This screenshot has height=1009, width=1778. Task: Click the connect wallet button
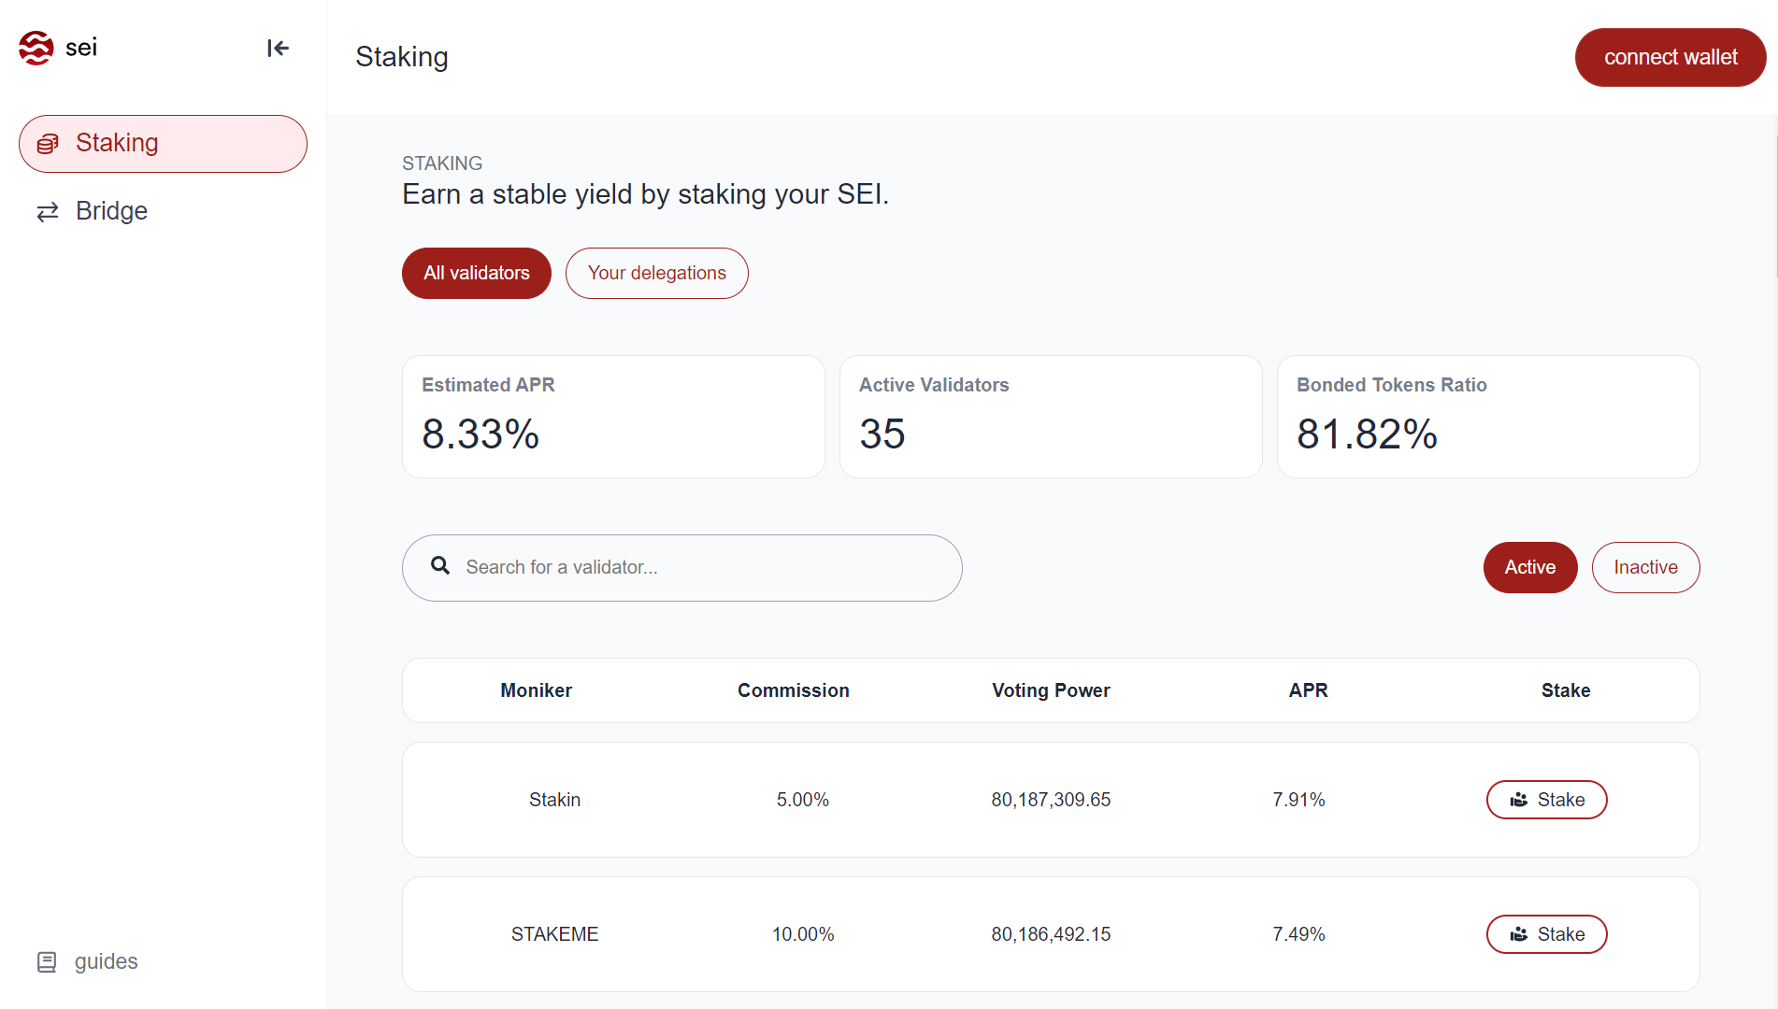[1670, 57]
